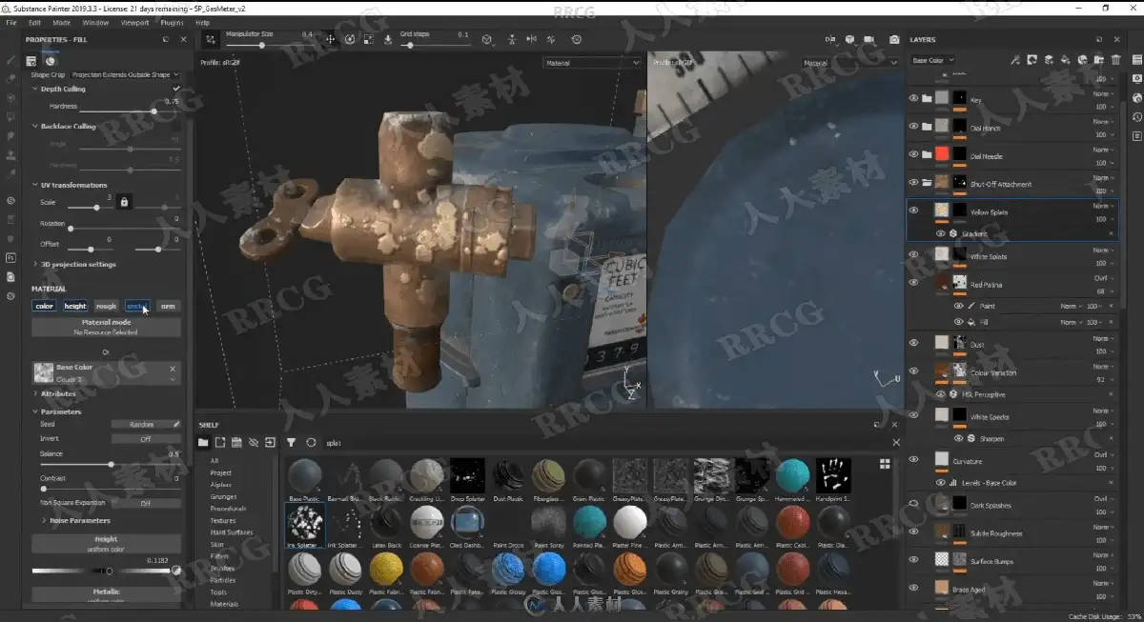This screenshot has width=1144, height=622.
Task: Toggle the Depth Culling checkbox
Action: pos(175,89)
